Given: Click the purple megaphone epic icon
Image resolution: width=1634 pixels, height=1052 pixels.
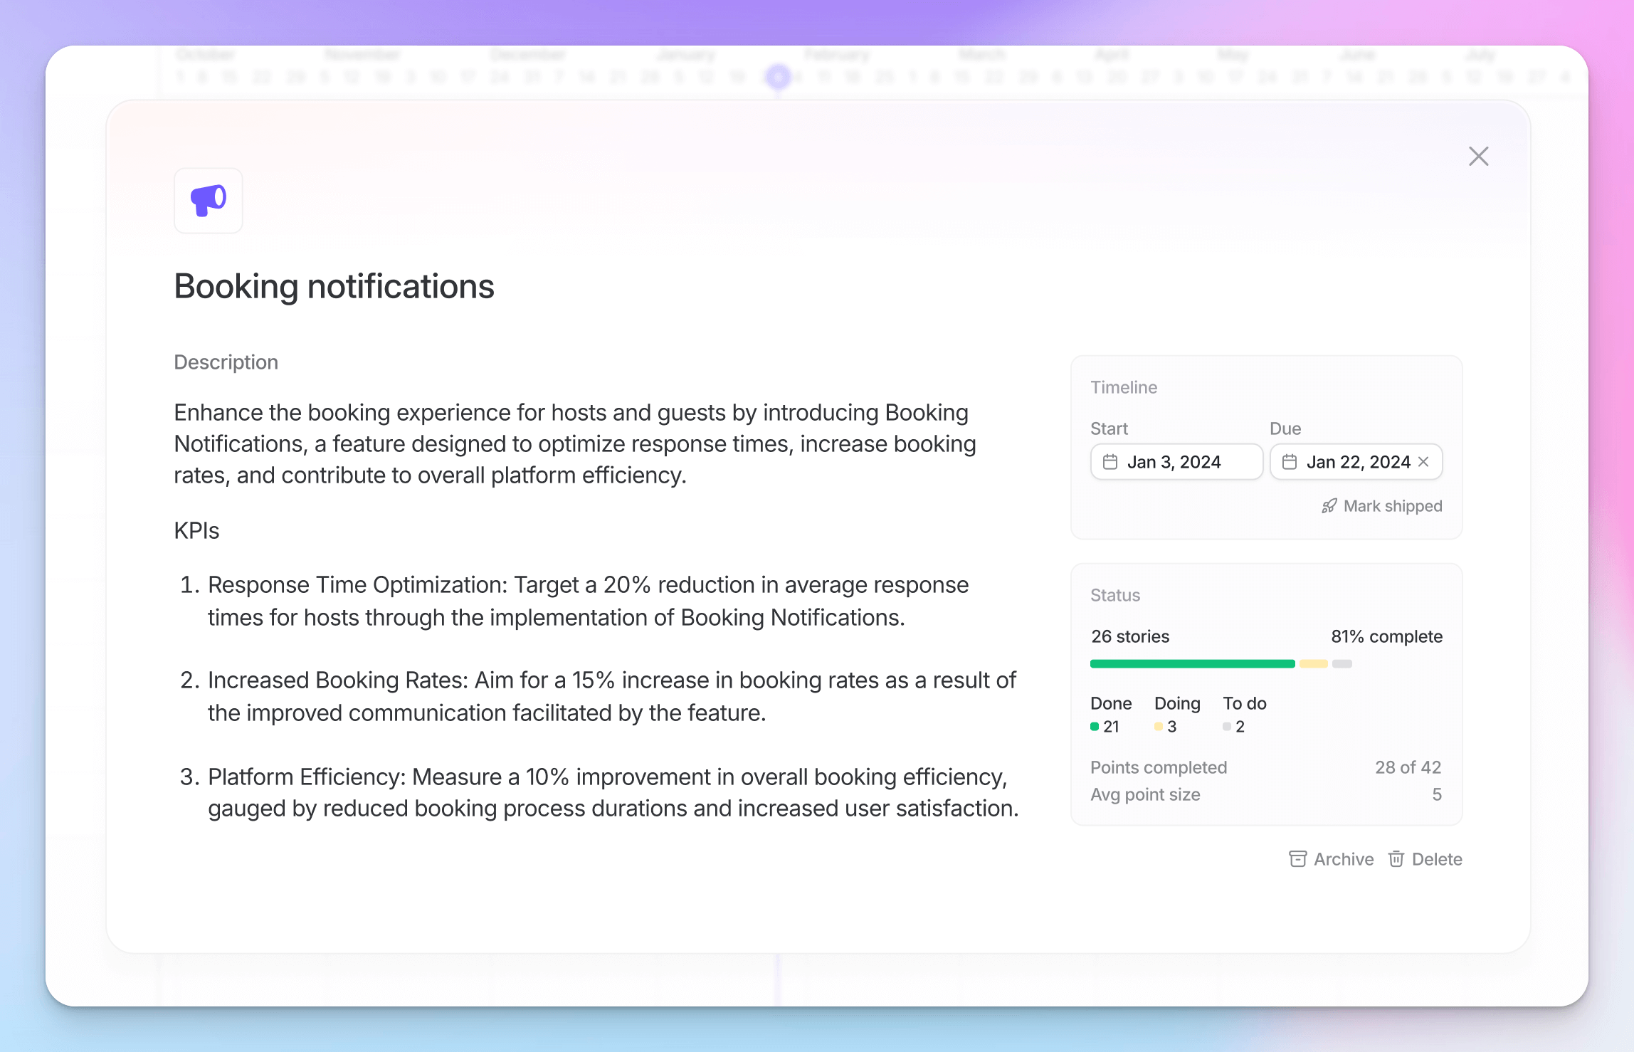Looking at the screenshot, I should tap(209, 201).
